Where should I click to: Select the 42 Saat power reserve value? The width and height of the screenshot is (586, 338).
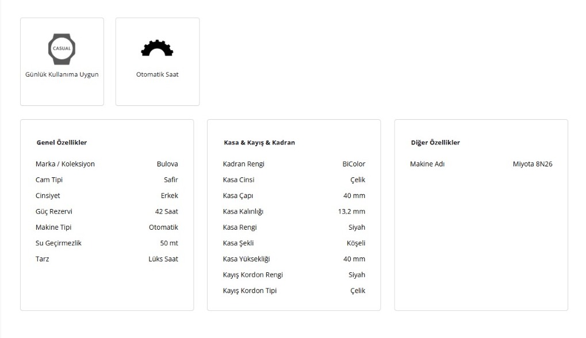166,211
